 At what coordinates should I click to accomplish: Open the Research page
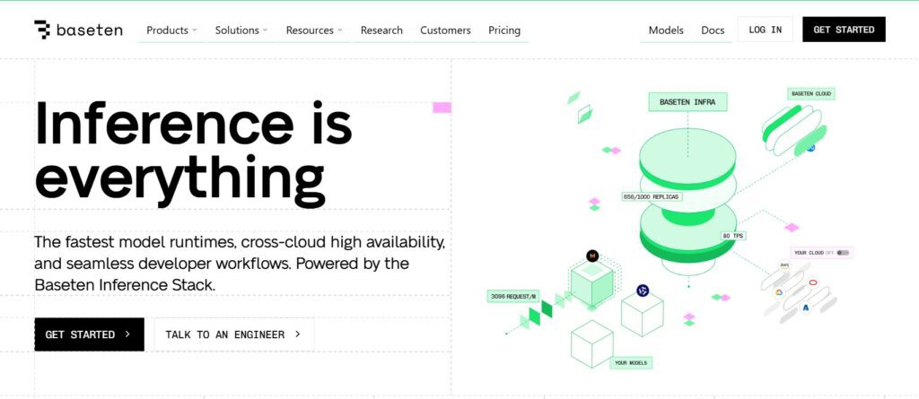[381, 30]
